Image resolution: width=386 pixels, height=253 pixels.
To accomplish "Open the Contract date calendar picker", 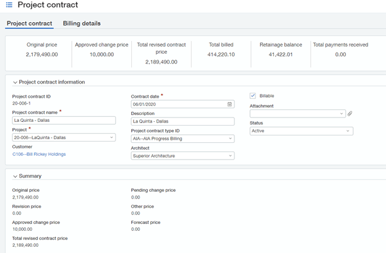I will [x=230, y=104].
